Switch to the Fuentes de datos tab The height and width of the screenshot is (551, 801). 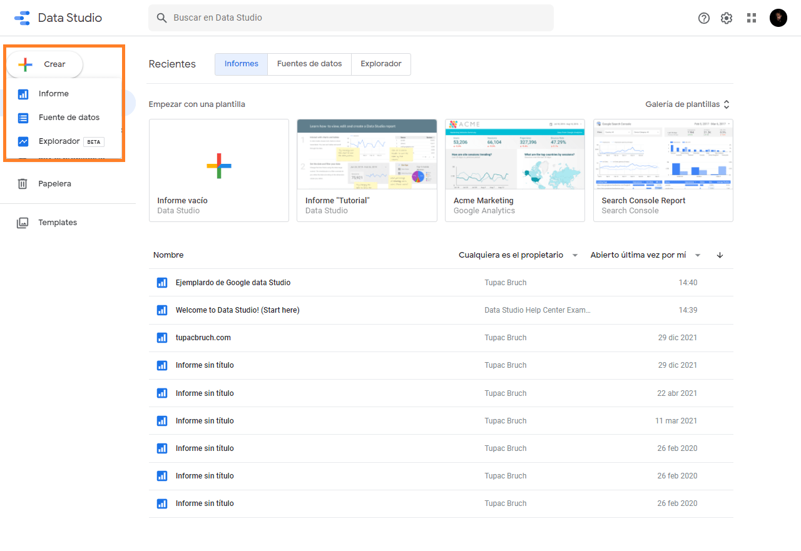[310, 64]
